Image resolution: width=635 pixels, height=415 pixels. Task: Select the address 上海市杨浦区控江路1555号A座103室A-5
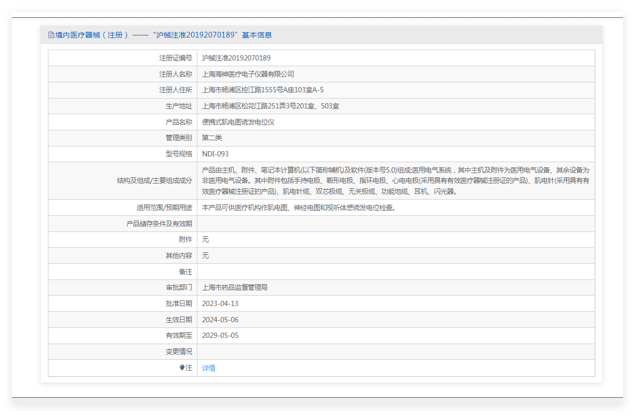(263, 90)
